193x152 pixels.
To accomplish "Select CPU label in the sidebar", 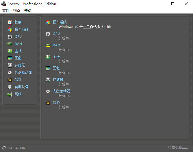I will [18, 36].
